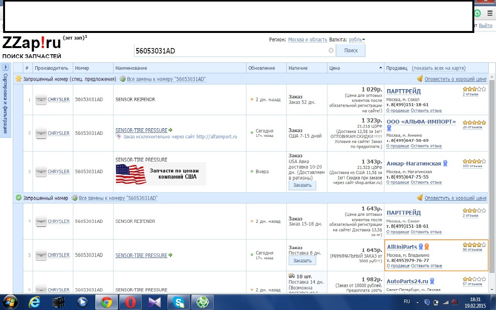Change the region 'Москва и область'
This screenshot has height=310, width=496.
(308, 40)
